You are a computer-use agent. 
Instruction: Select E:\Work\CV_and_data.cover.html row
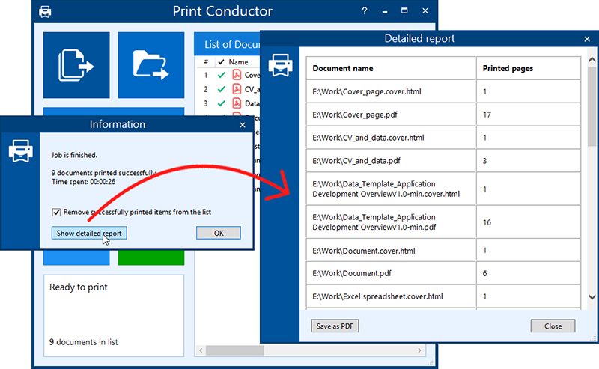[443, 138]
